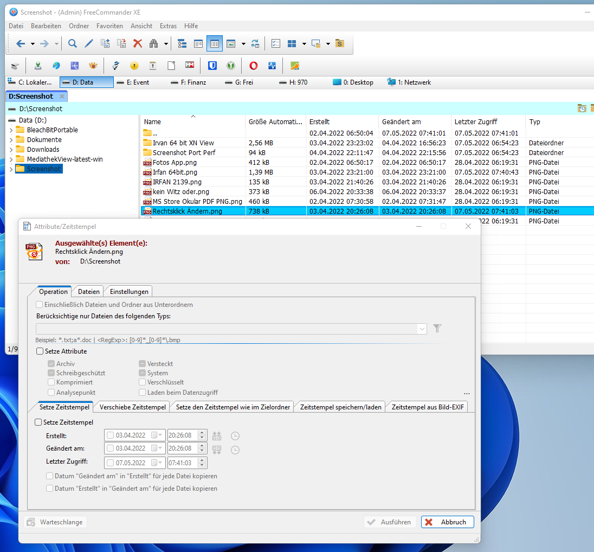The width and height of the screenshot is (594, 552).
Task: Expand the MediathekView-latest-win folder node
Action: pos(11,159)
